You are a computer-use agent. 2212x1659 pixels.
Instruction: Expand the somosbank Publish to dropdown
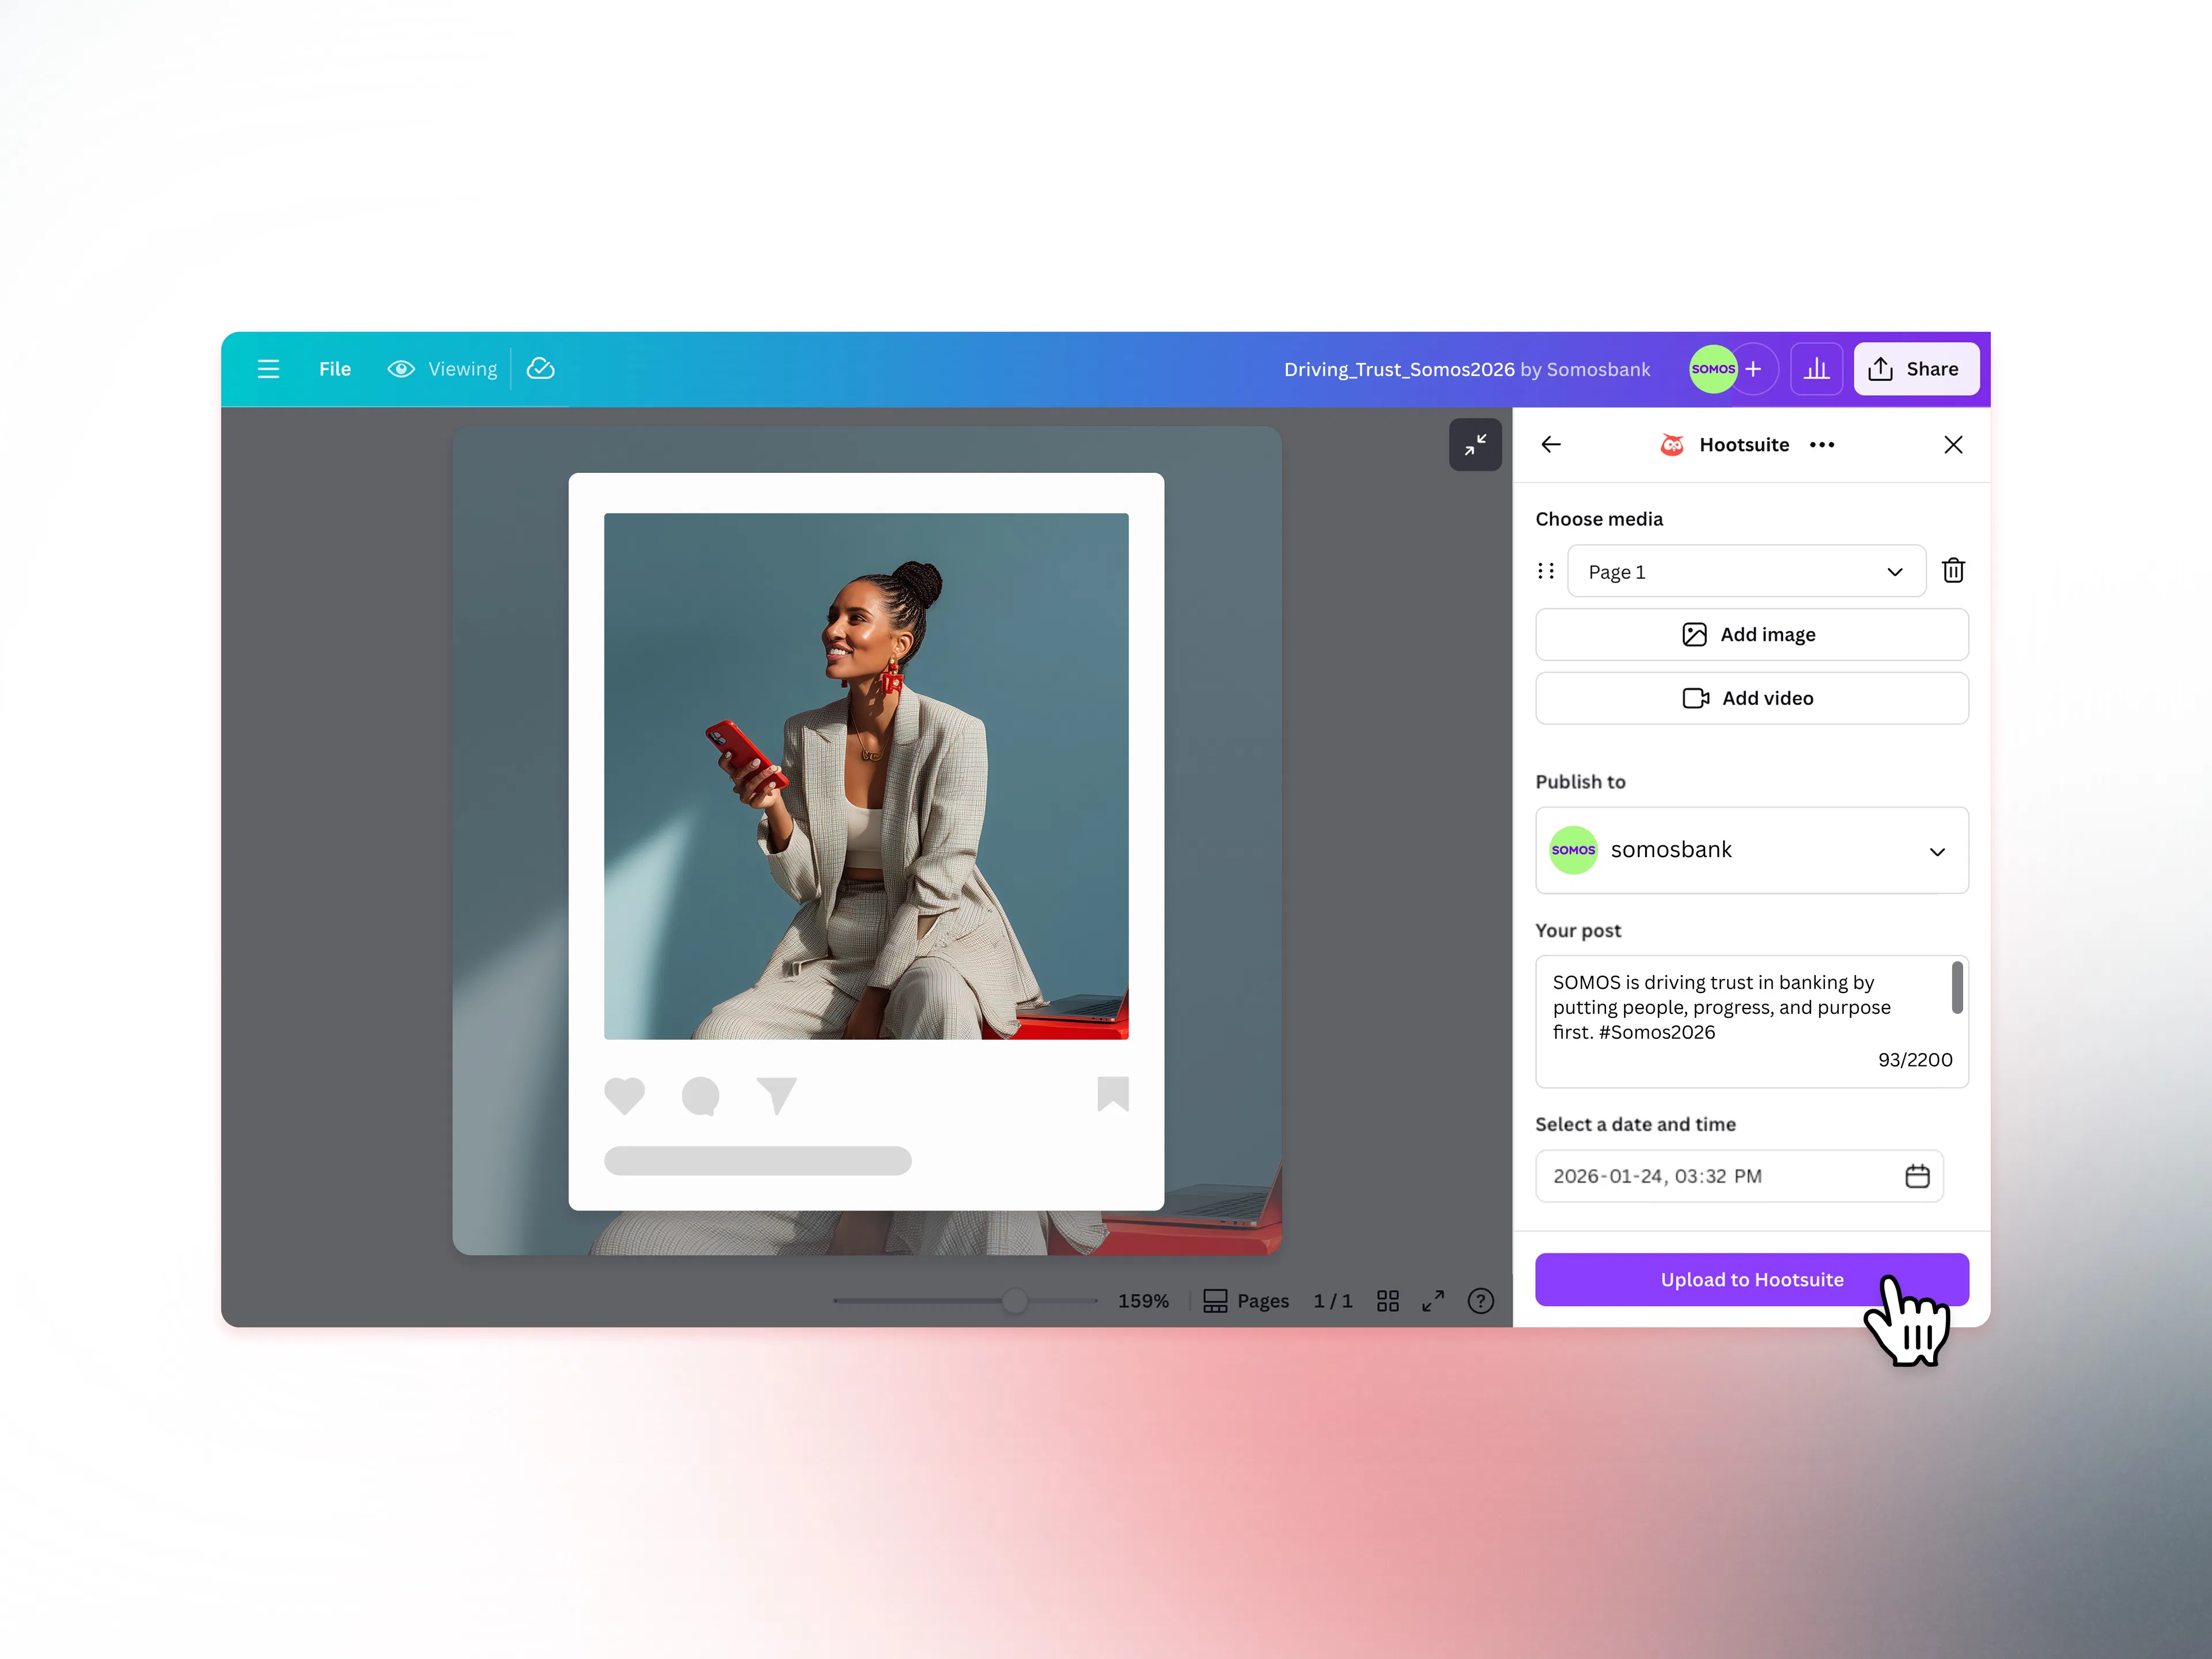pyautogui.click(x=1752, y=850)
